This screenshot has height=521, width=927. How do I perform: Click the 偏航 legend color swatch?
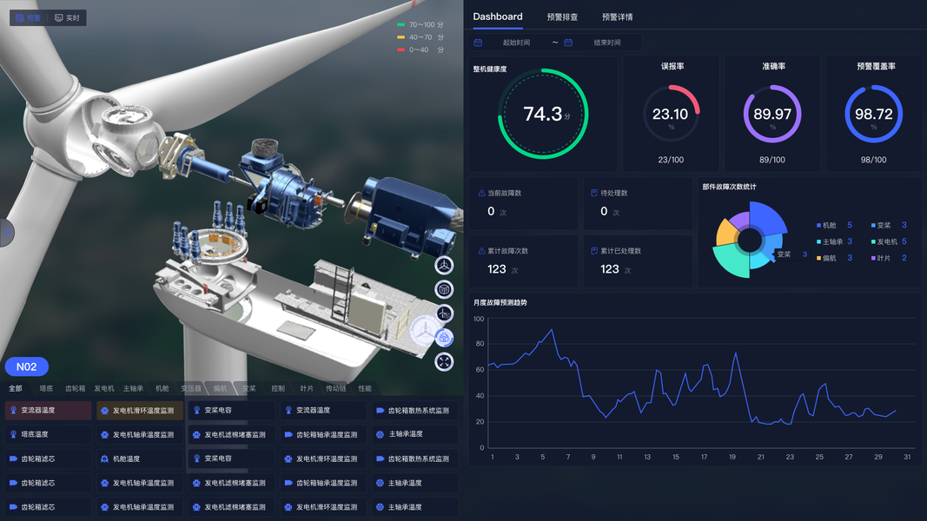[x=818, y=258]
